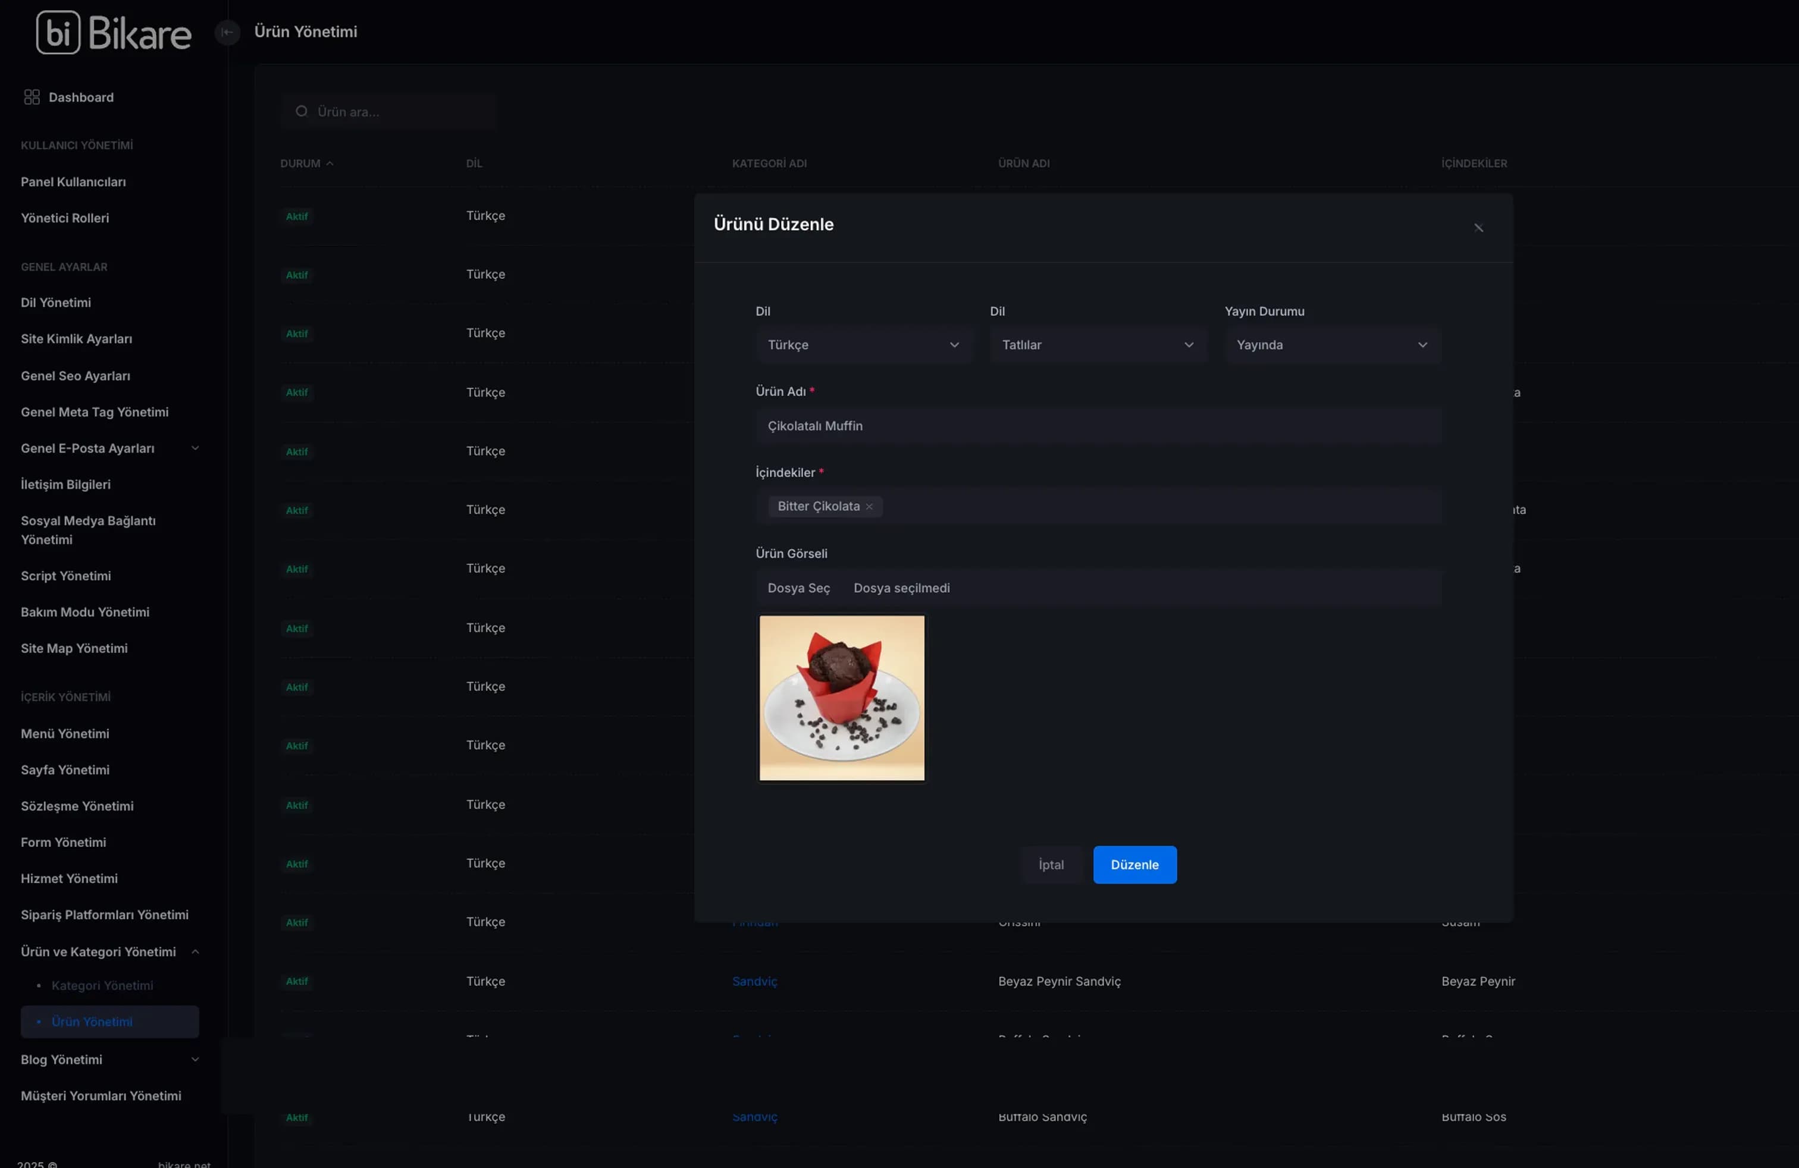Collapse Ürün ve Kategori Yönetimi section
Screen dimensions: 1799x1168
(x=109, y=953)
